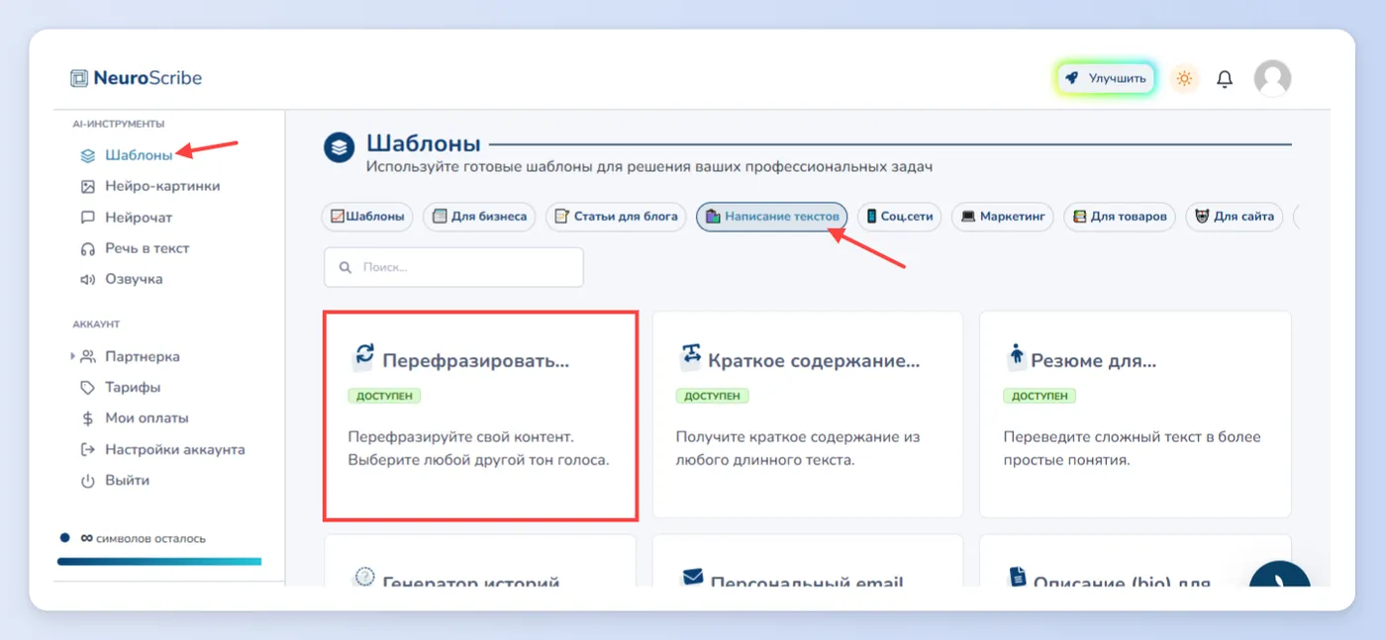Select the Маркетинг category tab
This screenshot has height=640, width=1386.
[x=1003, y=217]
